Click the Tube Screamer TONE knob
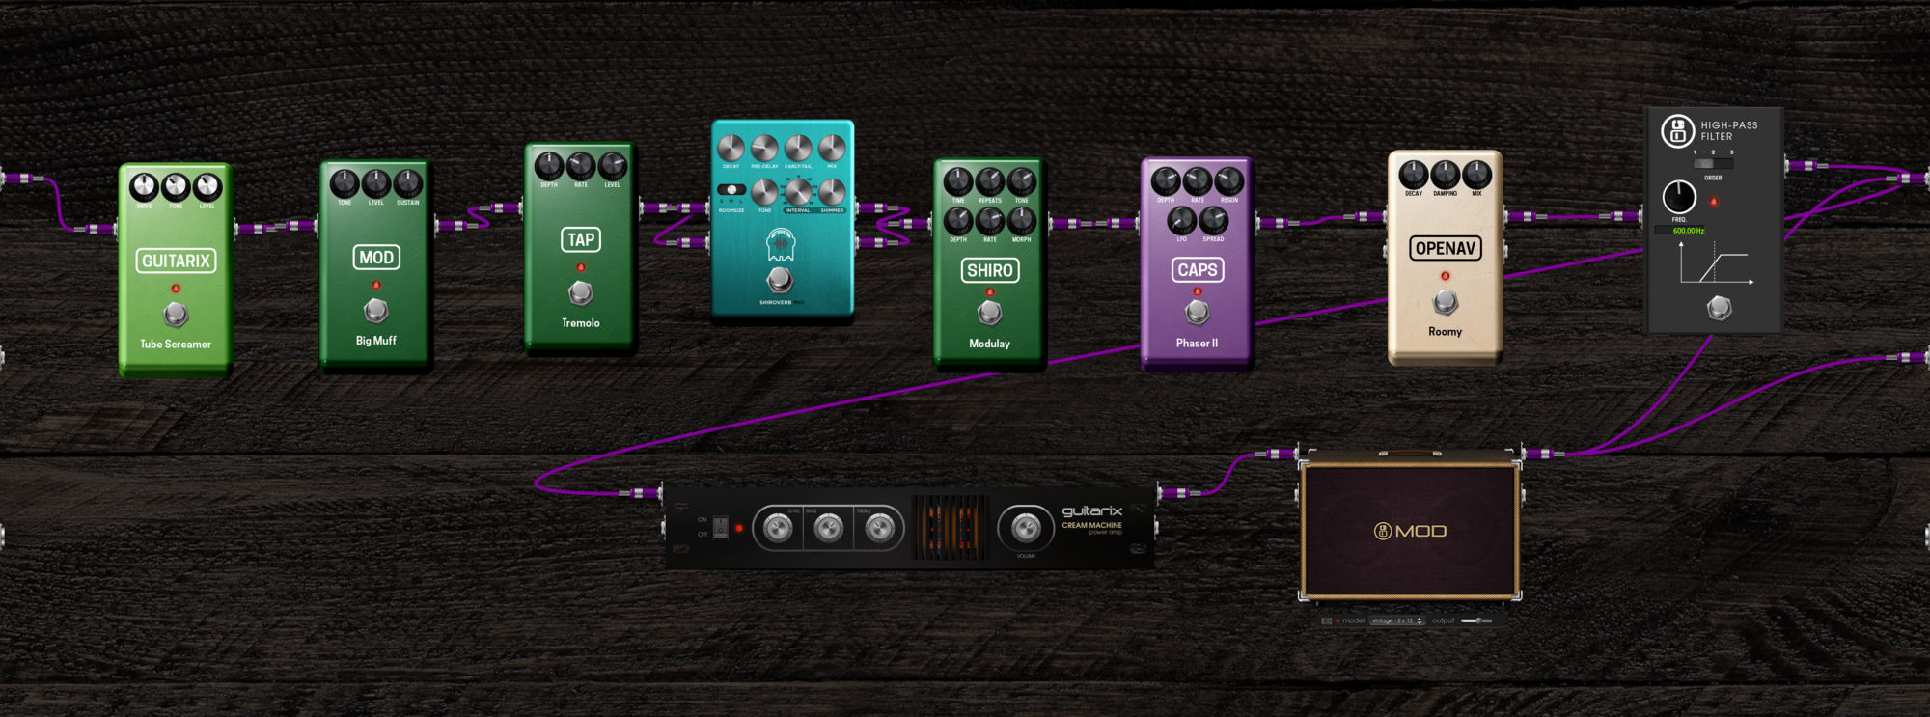This screenshot has height=717, width=1930. (176, 186)
